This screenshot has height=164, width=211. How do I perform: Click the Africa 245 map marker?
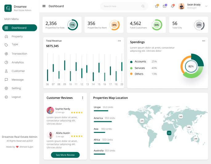click(x=169, y=133)
